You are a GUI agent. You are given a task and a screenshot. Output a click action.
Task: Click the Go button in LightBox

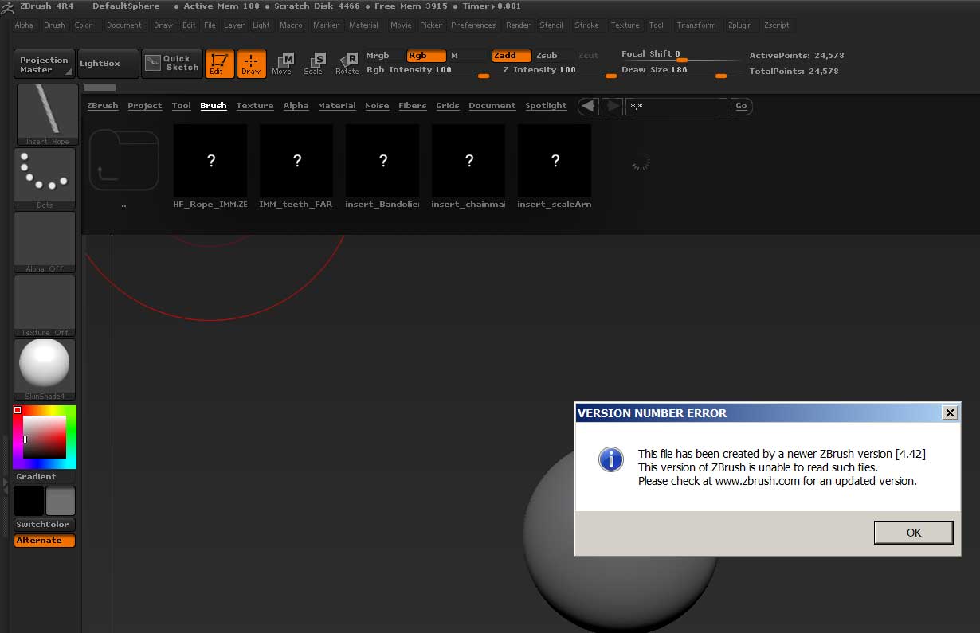click(x=741, y=106)
